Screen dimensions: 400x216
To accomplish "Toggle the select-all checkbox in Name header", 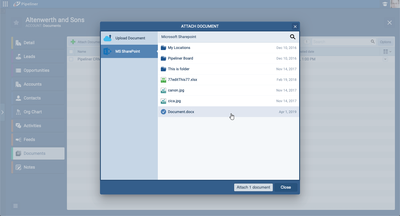I will click(x=71, y=52).
